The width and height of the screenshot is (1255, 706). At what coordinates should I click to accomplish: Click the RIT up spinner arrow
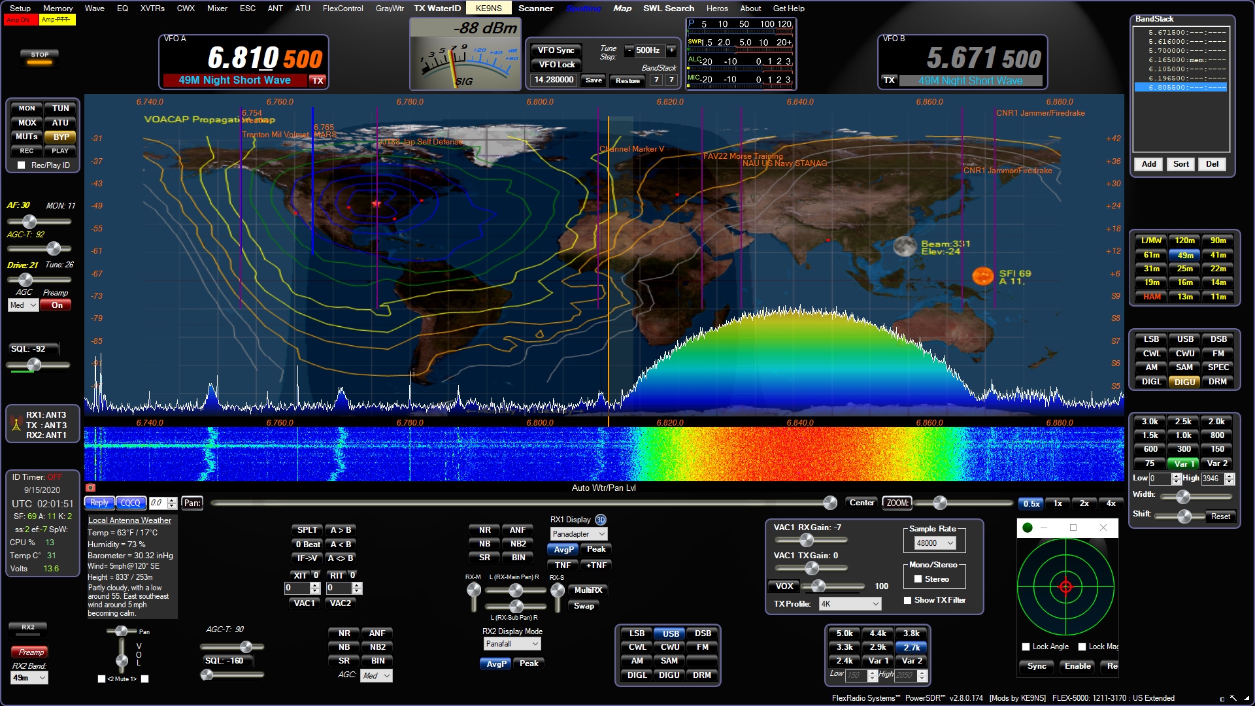tap(357, 585)
